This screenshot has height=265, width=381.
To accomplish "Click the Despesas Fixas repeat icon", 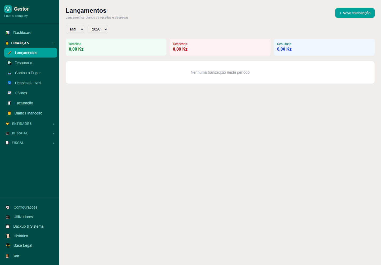I will coord(10,83).
